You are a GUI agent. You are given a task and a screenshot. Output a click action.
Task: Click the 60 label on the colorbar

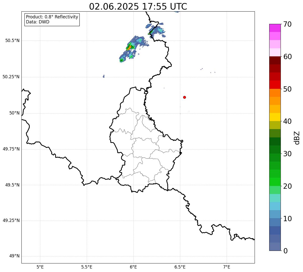coord(287,57)
